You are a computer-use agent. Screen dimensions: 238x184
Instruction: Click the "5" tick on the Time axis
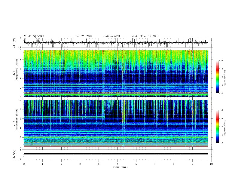click(x=117, y=164)
